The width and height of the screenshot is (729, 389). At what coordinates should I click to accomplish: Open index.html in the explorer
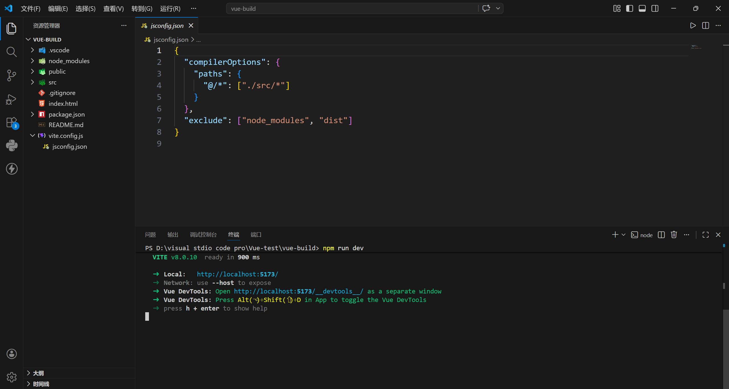tap(63, 104)
